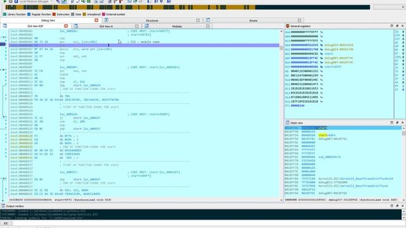Image resolution: width=406 pixels, height=228 pixels.
Task: Click the IDC button by command line
Action: tap(6, 224)
